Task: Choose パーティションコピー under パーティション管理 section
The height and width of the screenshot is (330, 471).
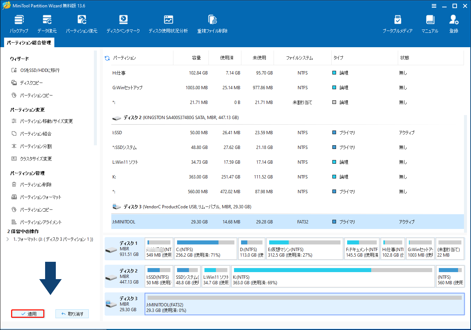Action: tap(32, 210)
